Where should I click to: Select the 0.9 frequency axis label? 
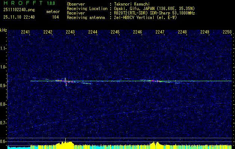(3, 86)
